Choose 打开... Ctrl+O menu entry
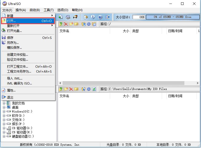Screen dimensions: 201x148 pyautogui.click(x=28, y=21)
